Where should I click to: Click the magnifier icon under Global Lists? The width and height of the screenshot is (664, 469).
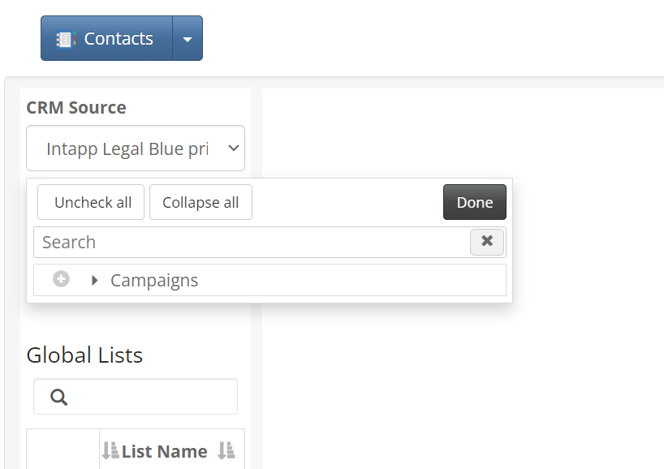[58, 397]
